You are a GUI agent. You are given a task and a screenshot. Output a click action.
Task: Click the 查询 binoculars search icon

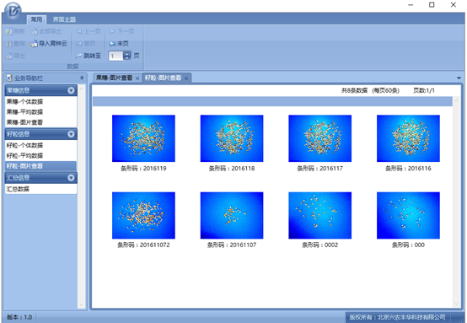click(9, 44)
